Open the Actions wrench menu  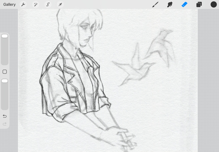coord(23,4)
